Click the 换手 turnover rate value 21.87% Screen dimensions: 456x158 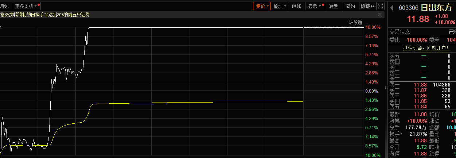418,134
